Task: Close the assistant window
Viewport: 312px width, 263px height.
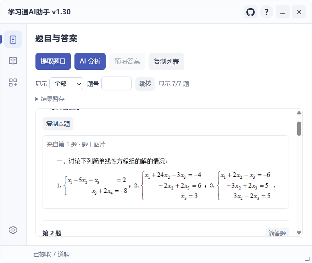Action: click(x=299, y=12)
